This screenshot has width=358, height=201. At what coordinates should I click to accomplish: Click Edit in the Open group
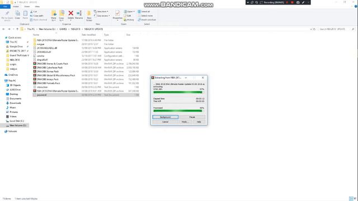(128, 16)
